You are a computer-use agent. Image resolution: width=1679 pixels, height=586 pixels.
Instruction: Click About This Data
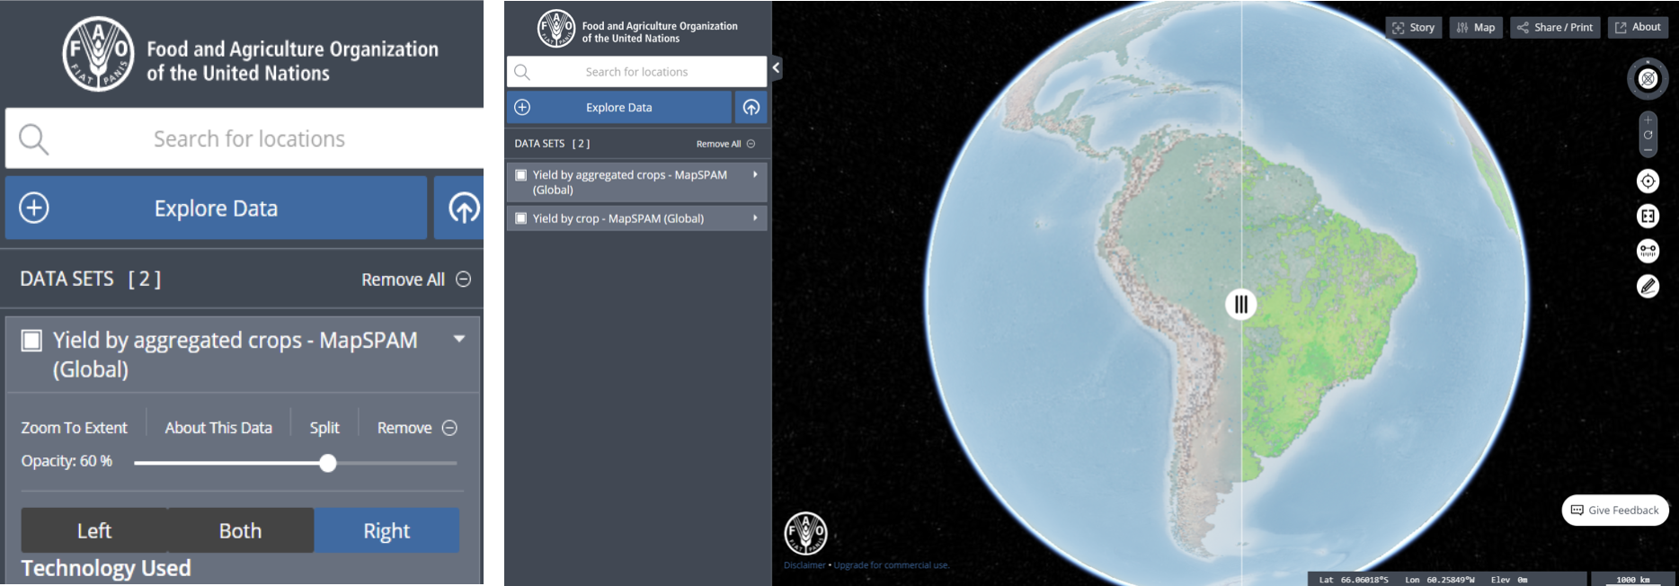click(218, 428)
